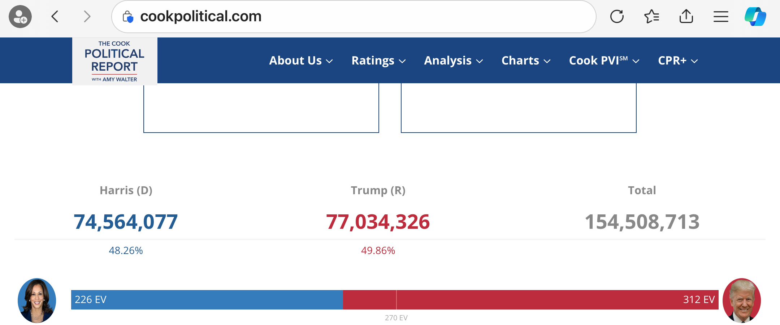The image size is (780, 325).
Task: Open the Ratings dropdown menu
Action: (x=378, y=61)
